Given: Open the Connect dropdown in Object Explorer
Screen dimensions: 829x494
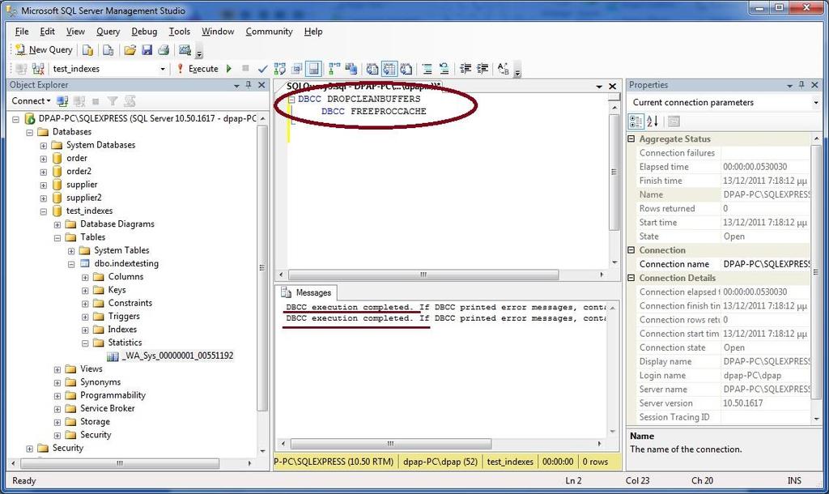Looking at the screenshot, I should 32,101.
